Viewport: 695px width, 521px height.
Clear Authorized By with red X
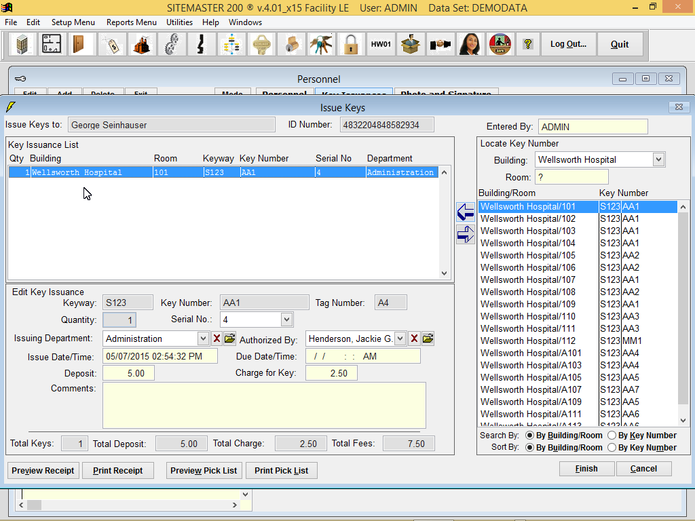[414, 339]
